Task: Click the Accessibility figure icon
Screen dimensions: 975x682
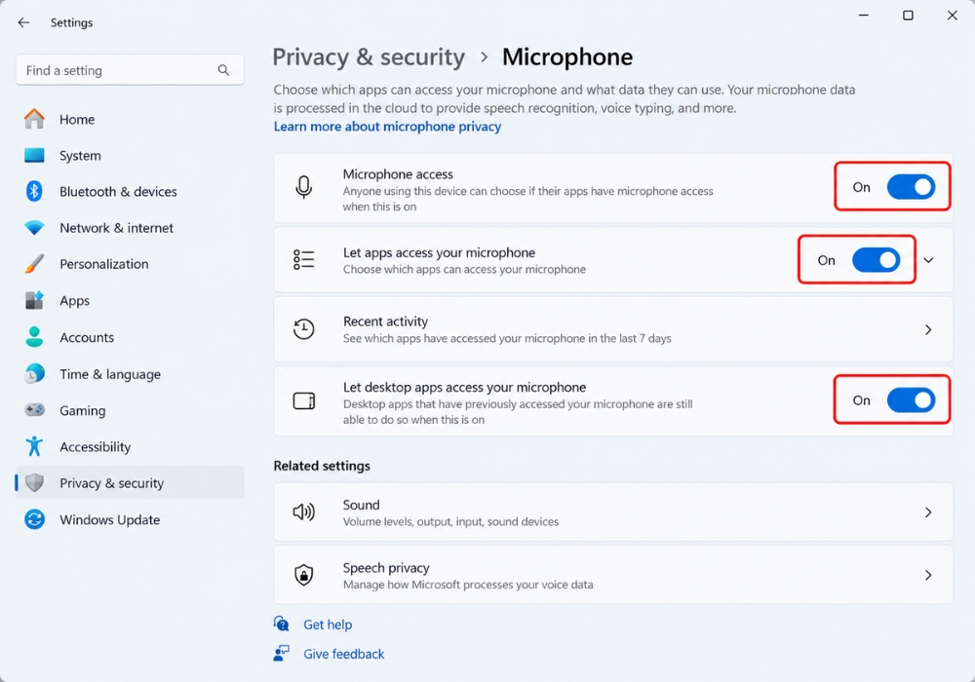Action: coord(34,446)
